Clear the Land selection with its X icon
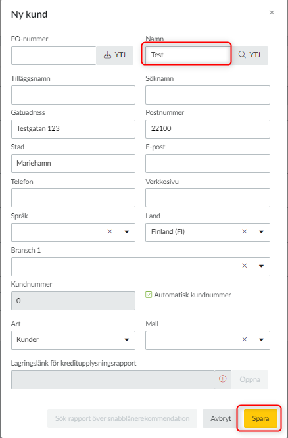 coord(245,231)
